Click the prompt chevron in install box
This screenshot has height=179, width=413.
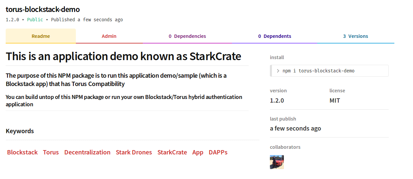tap(278, 71)
